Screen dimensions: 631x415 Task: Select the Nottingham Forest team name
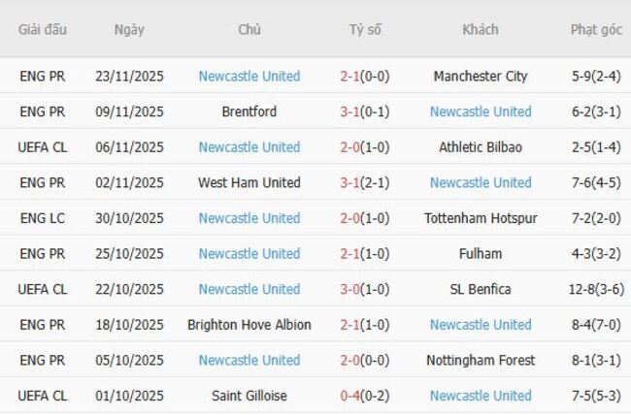[481, 361]
